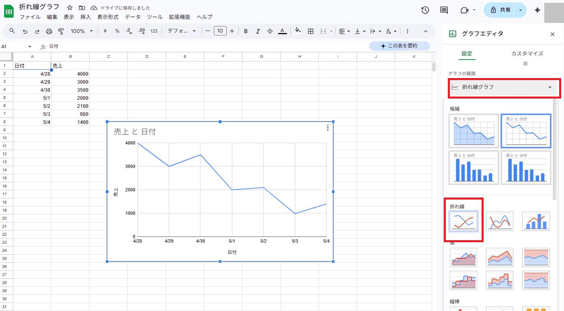Format as currency with yen icon
564x311 pixels.
(x=105, y=31)
